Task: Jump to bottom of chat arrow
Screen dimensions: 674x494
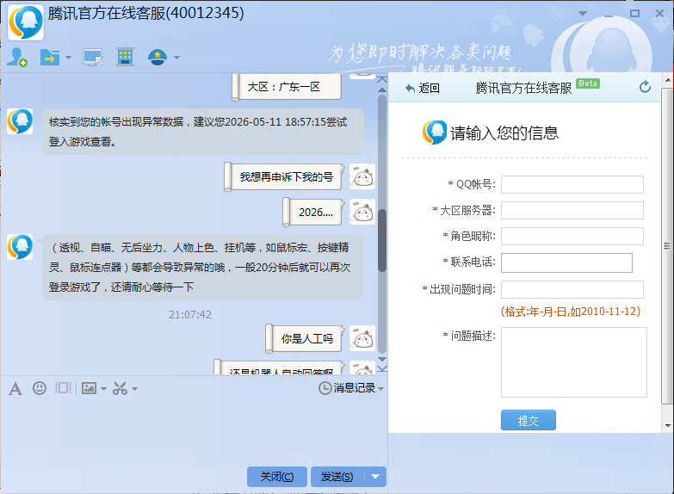Action: (x=381, y=368)
